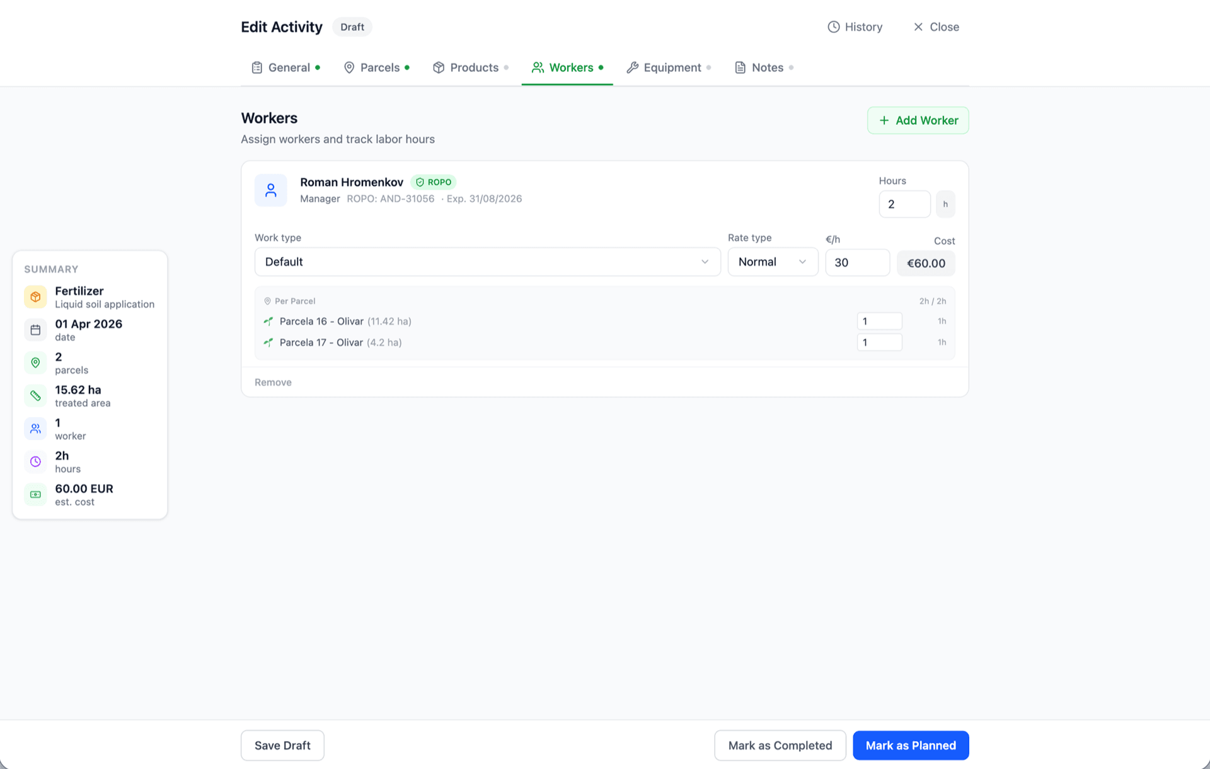Click the treated area ruler icon
The width and height of the screenshot is (1210, 769).
(35, 396)
